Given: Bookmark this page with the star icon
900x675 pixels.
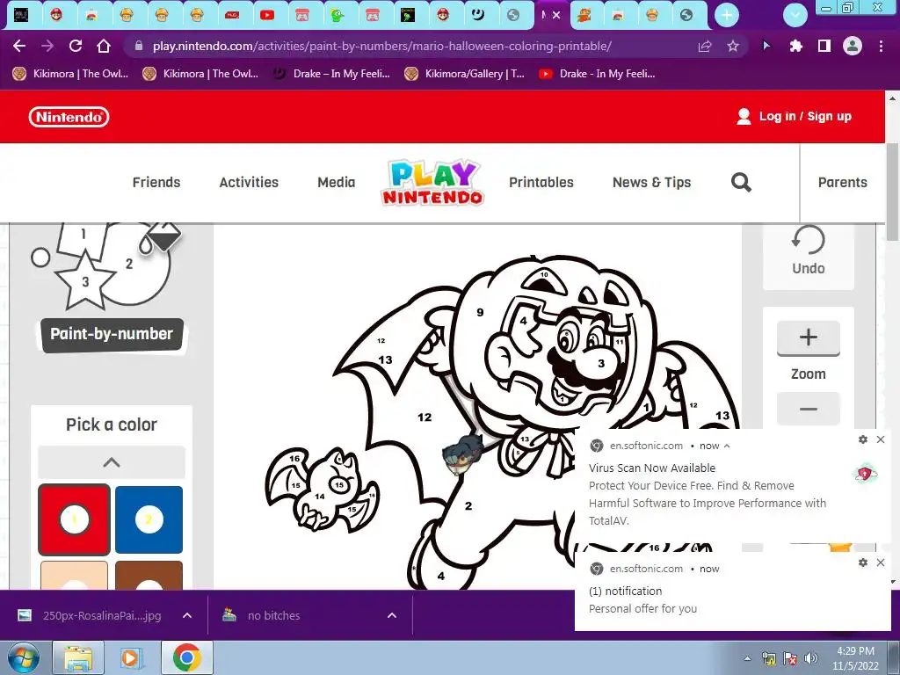Looking at the screenshot, I should click(733, 46).
